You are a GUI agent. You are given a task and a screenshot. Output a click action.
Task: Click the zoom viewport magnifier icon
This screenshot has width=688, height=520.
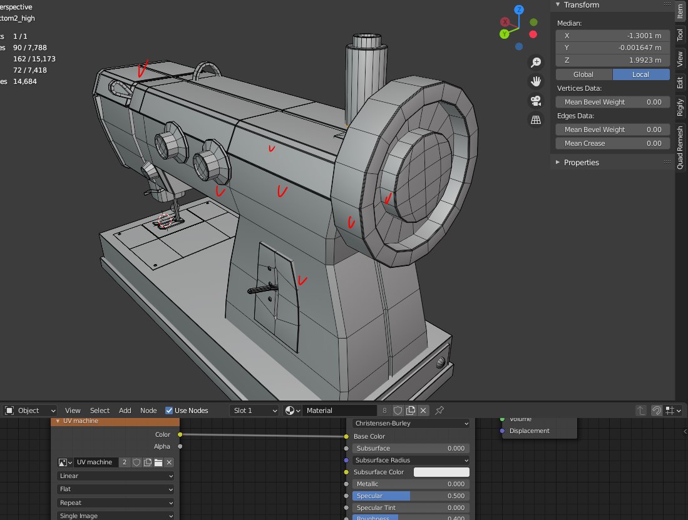tap(536, 62)
